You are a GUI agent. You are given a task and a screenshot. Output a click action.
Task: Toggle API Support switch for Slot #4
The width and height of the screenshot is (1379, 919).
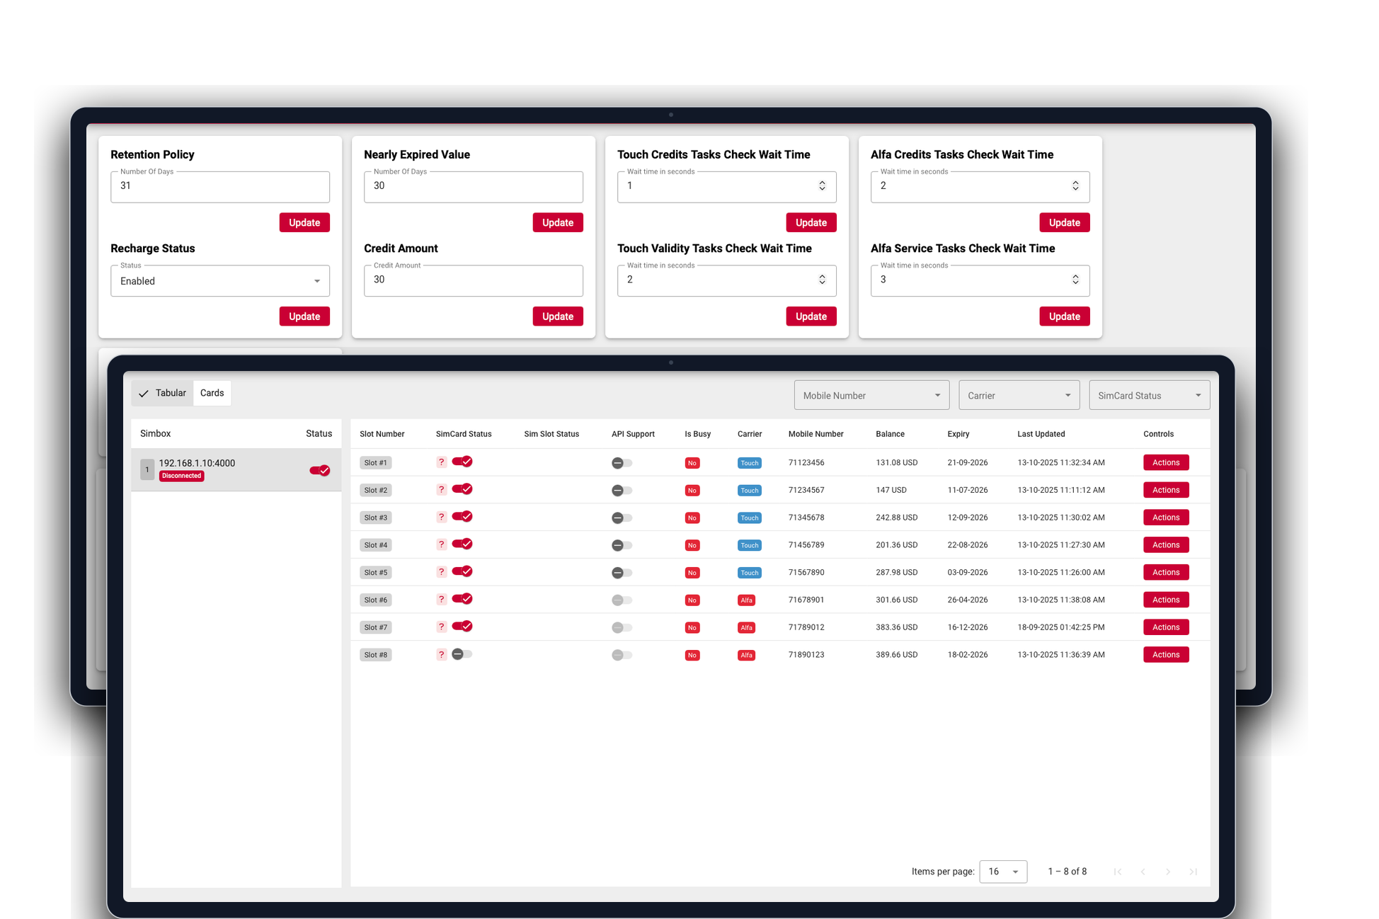click(622, 545)
